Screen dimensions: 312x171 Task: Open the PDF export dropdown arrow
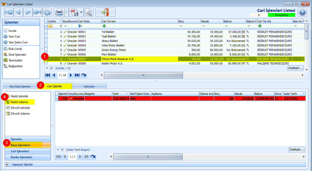point(82,12)
